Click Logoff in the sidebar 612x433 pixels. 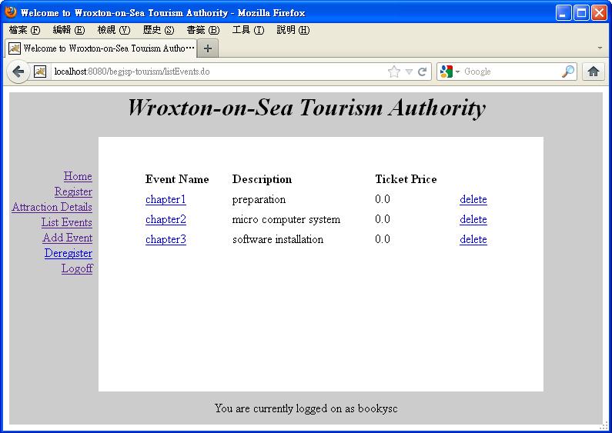click(x=77, y=268)
